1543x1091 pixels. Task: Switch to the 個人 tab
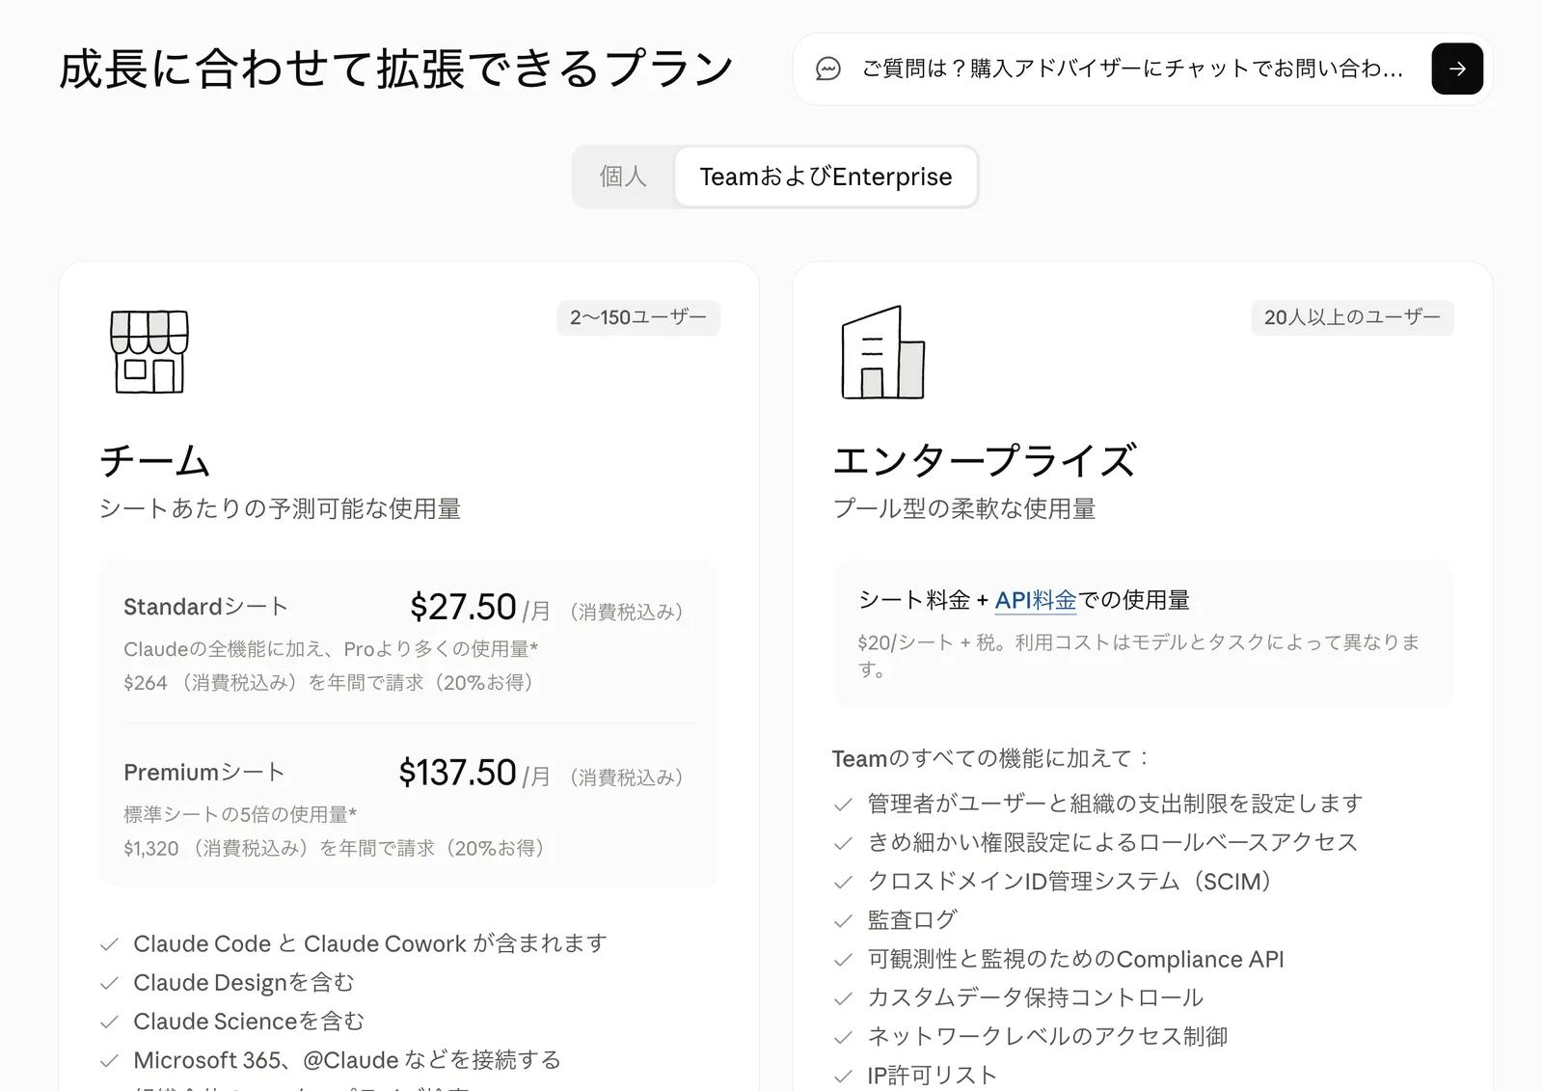(x=623, y=177)
